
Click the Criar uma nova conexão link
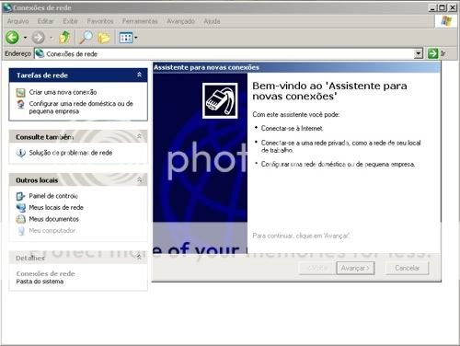click(63, 92)
